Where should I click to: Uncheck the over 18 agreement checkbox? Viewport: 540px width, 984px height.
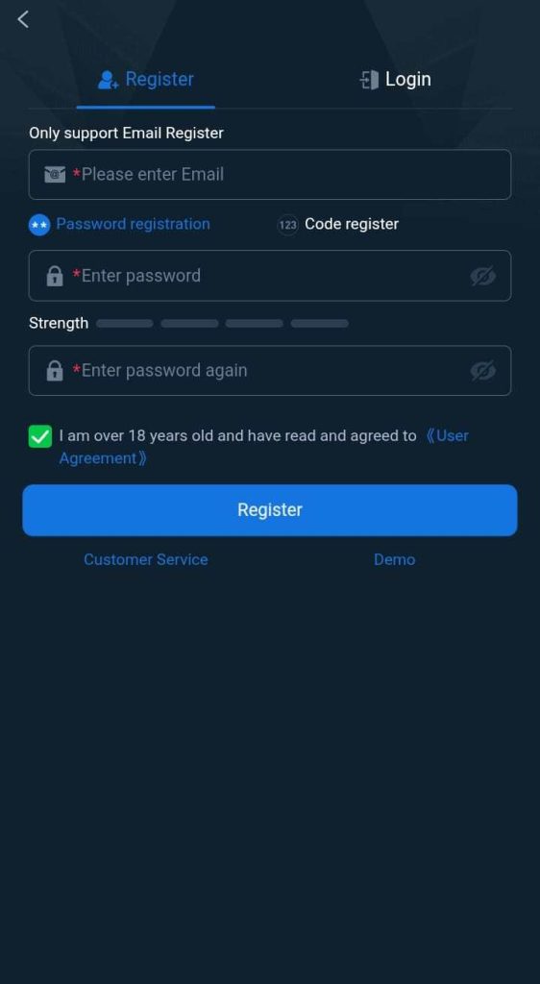40,436
